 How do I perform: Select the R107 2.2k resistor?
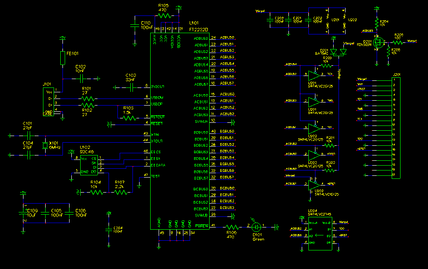click(120, 193)
